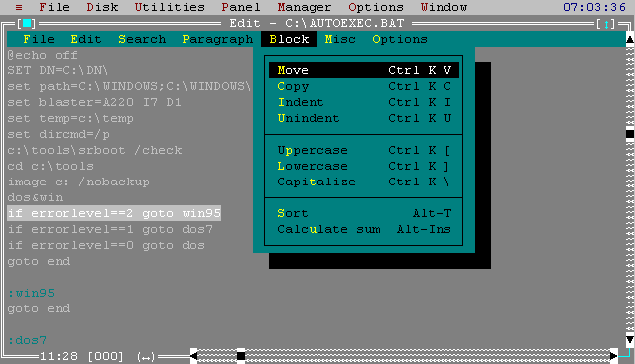Click the ':dos7' label line
This screenshot has height=364, width=635.
[x=27, y=340]
